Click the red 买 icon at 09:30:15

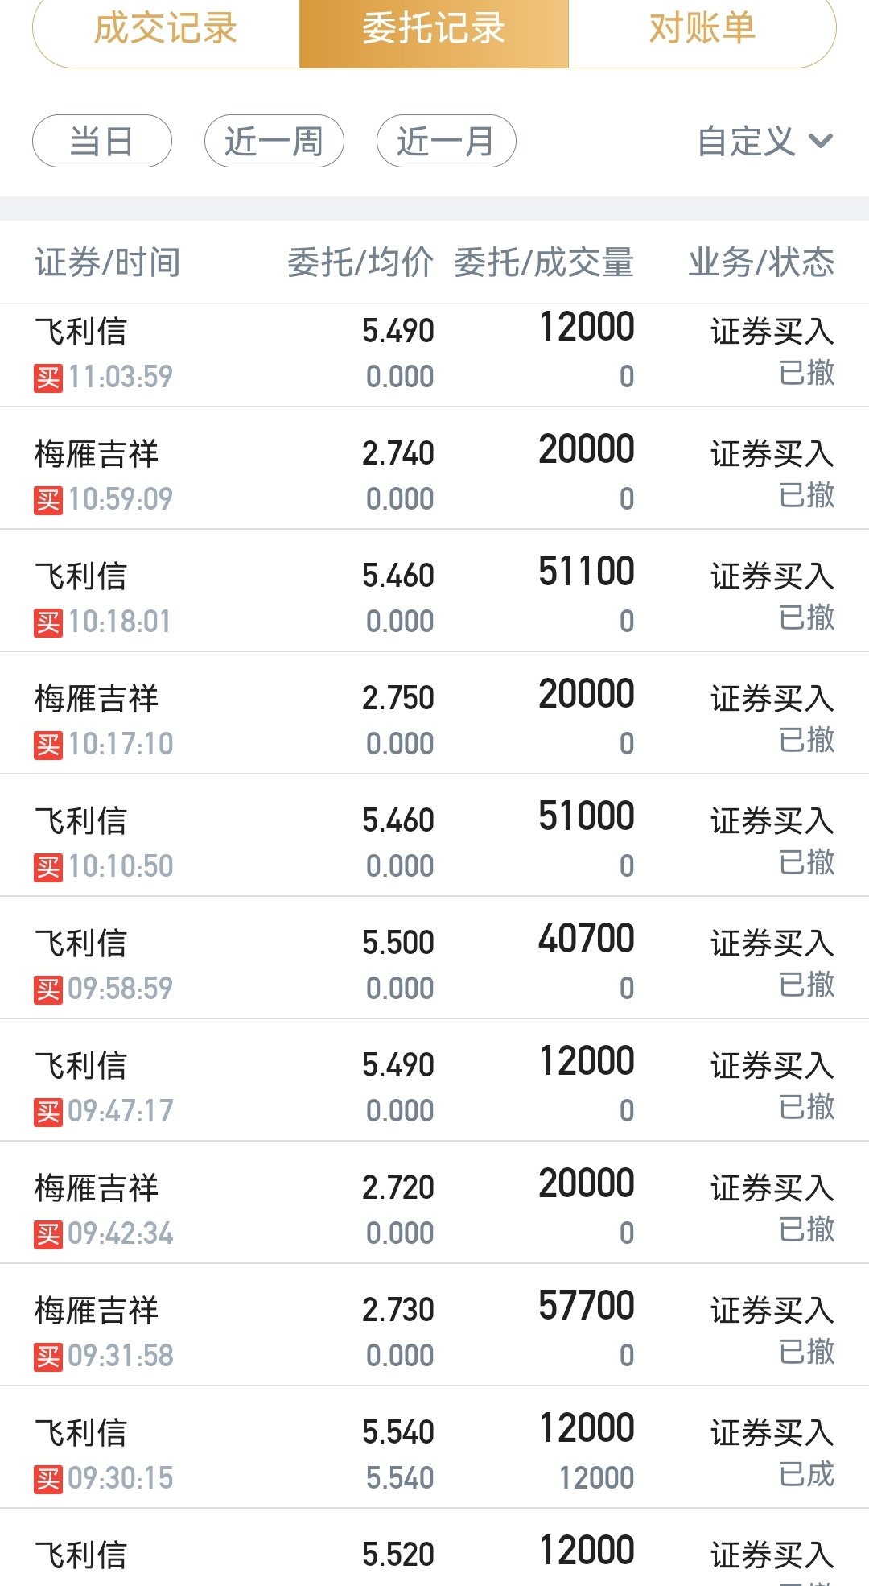(48, 1479)
